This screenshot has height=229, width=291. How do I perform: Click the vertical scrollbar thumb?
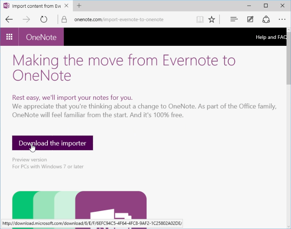click(x=289, y=58)
